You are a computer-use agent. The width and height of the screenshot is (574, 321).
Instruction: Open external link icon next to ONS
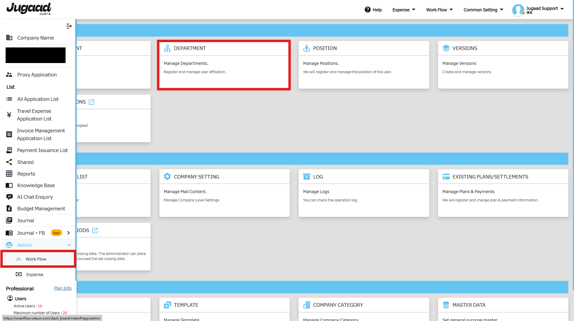pos(92,102)
